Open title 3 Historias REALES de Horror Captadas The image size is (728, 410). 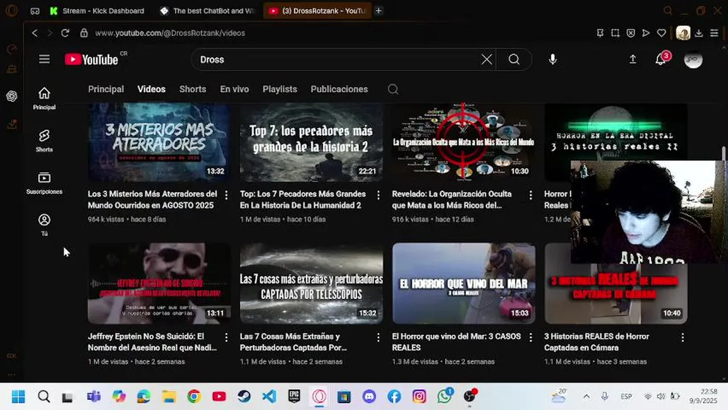click(x=596, y=342)
